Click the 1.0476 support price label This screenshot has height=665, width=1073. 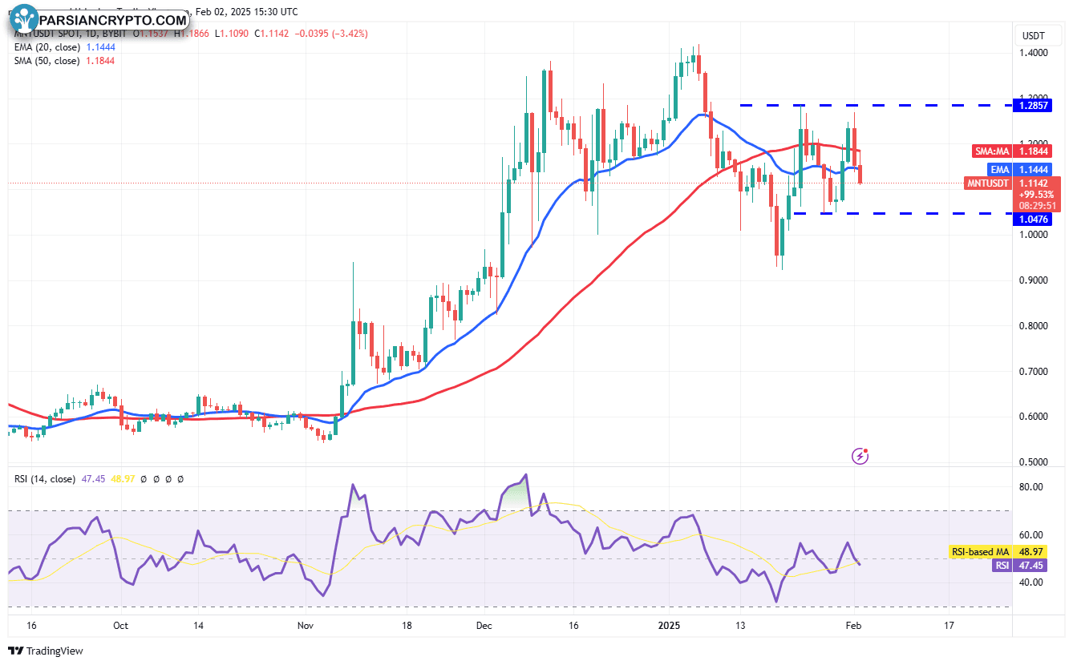[x=1035, y=218]
